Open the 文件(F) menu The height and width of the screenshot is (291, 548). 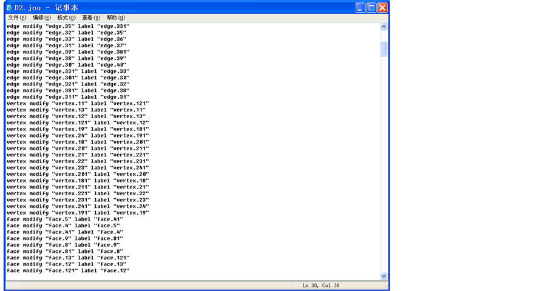coord(17,18)
